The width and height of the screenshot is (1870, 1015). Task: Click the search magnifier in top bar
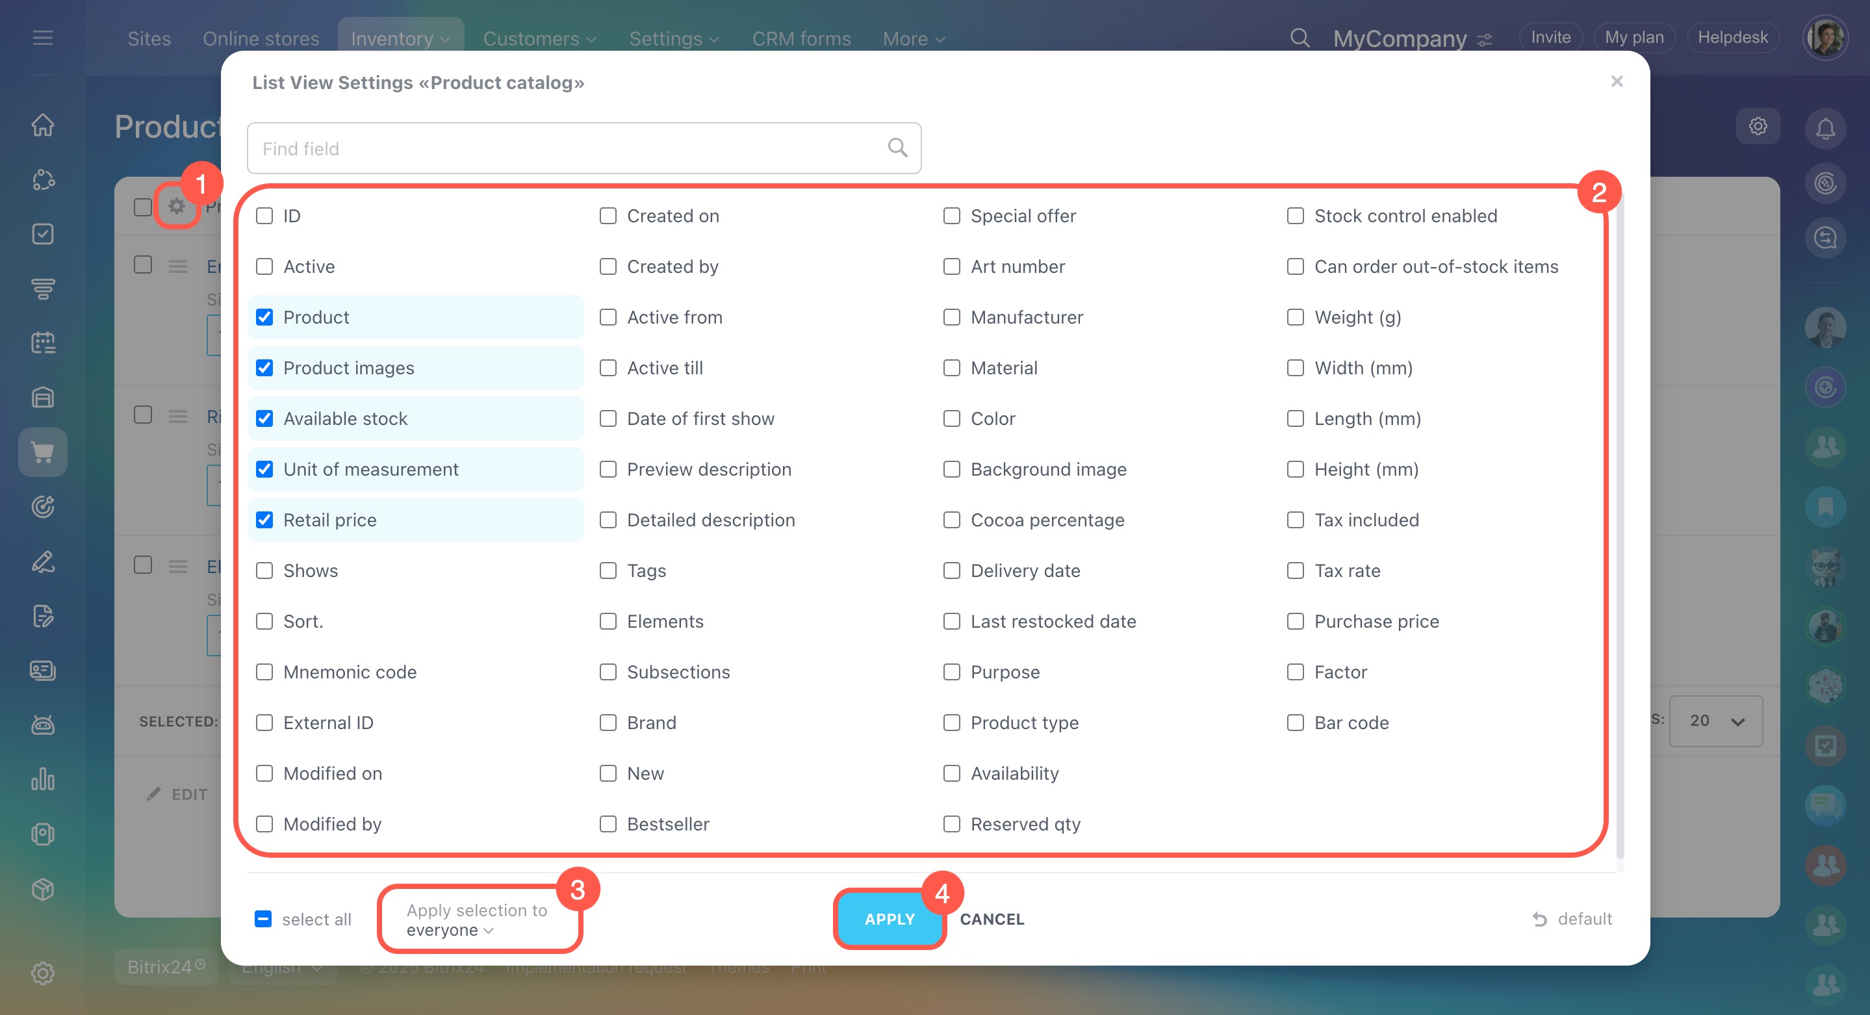click(x=1300, y=38)
